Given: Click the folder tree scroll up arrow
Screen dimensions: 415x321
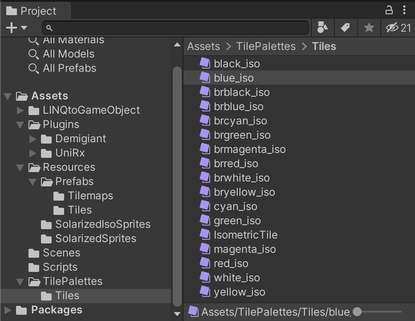Looking at the screenshot, I should tap(177, 45).
